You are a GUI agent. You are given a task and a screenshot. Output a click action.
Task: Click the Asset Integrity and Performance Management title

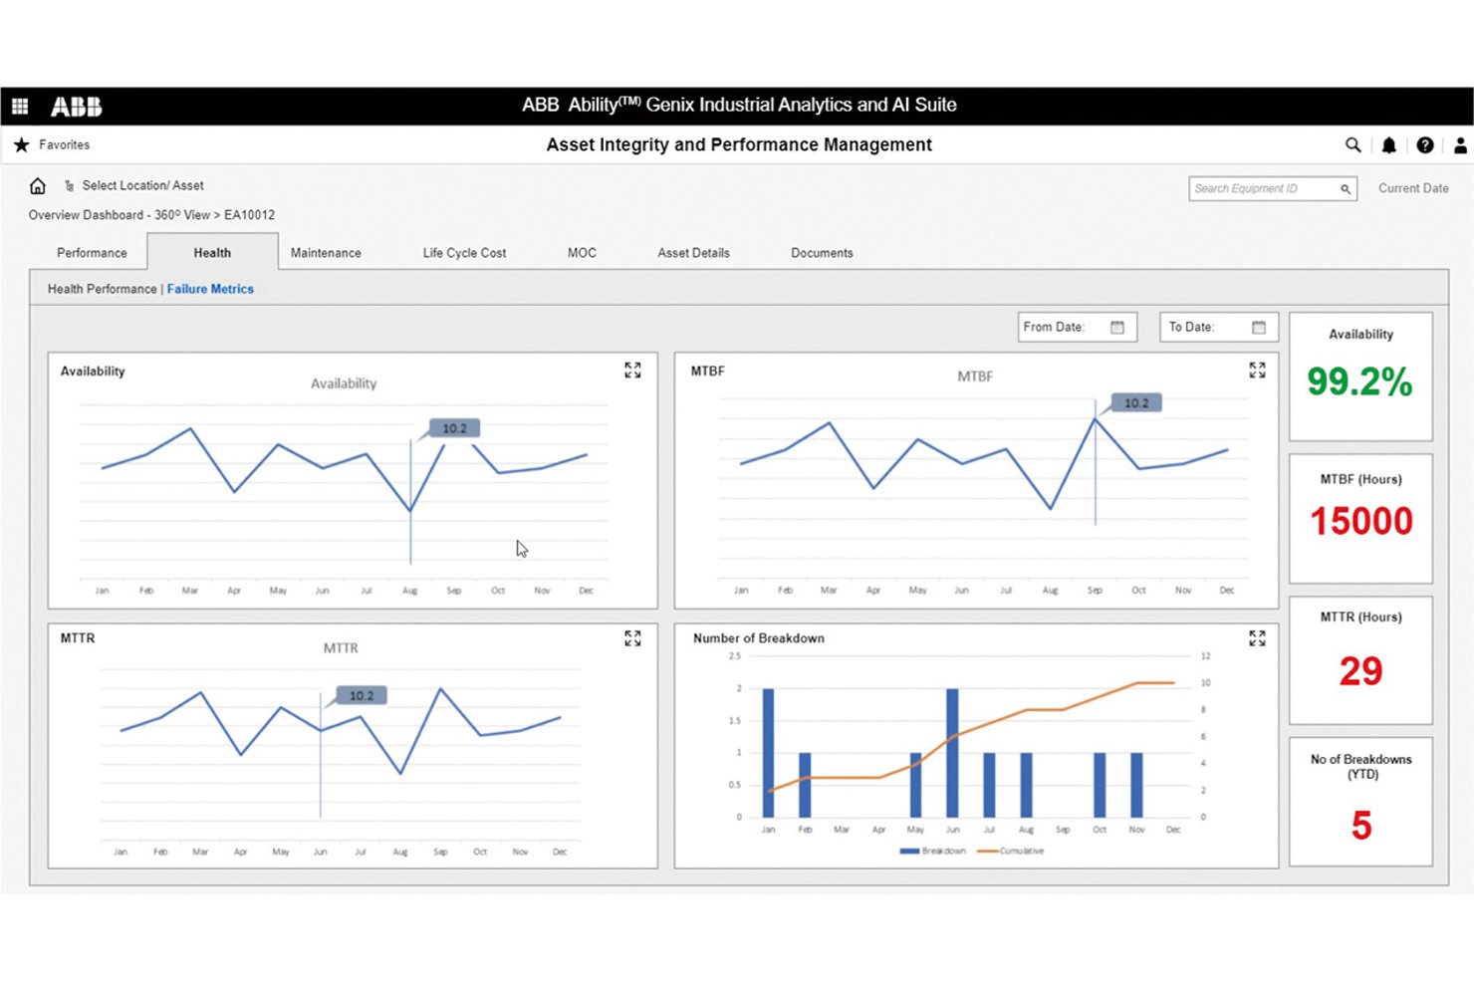point(739,144)
